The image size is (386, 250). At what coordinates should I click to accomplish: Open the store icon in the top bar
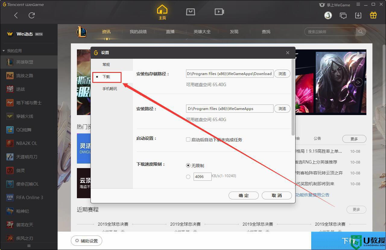(x=191, y=12)
